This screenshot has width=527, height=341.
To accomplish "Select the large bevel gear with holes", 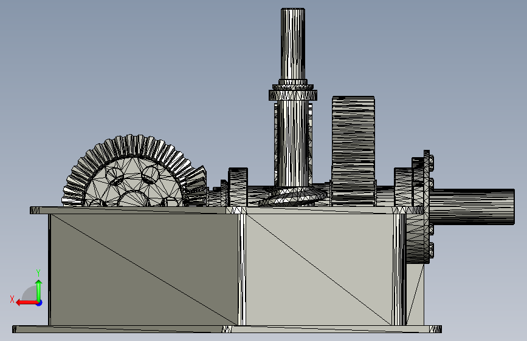I will tap(134, 172).
